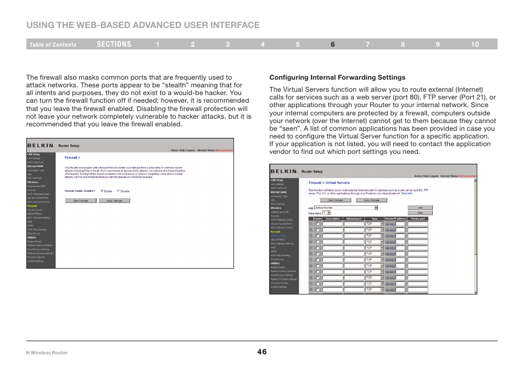524x367 pixels.
Task: Click Help link in Firewall screenshot header
Action: 182,150
